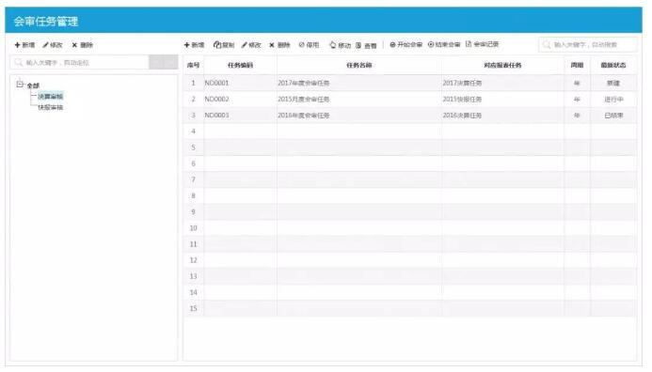
Task: Click gray button beside left search field
Action: click(x=164, y=62)
